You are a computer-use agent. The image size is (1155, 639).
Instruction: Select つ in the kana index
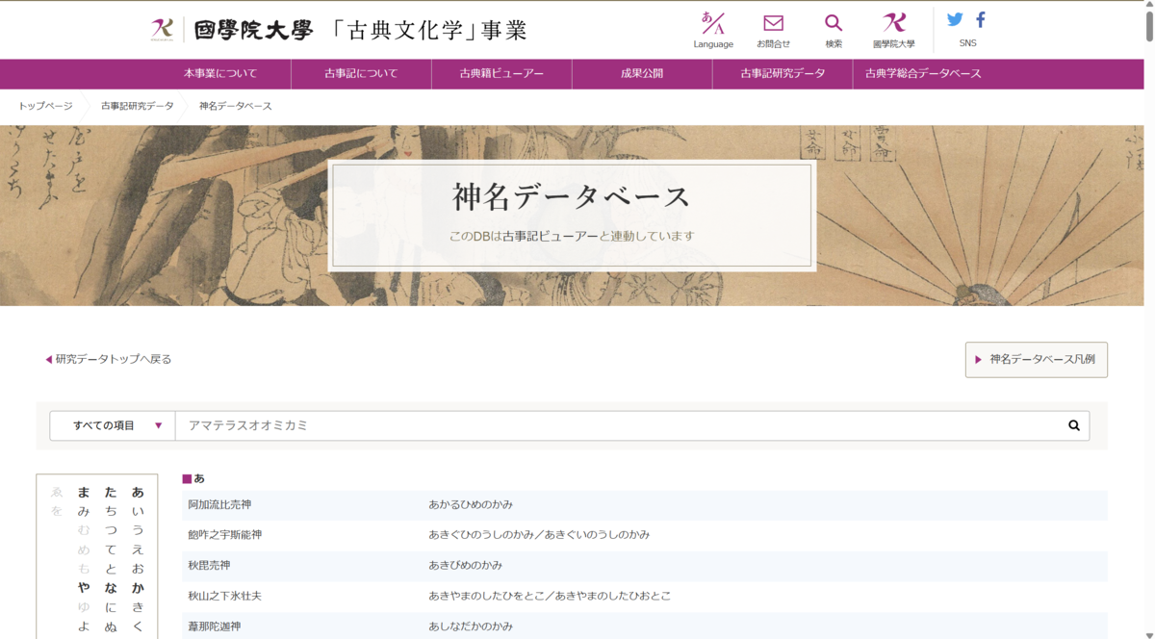tap(111, 530)
